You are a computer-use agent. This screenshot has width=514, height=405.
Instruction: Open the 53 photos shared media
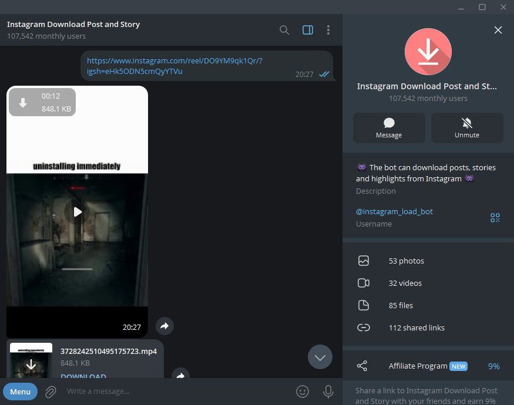(406, 261)
